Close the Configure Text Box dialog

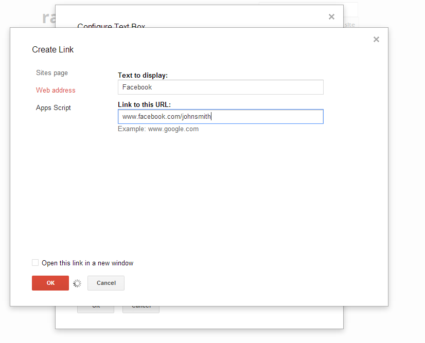point(331,17)
